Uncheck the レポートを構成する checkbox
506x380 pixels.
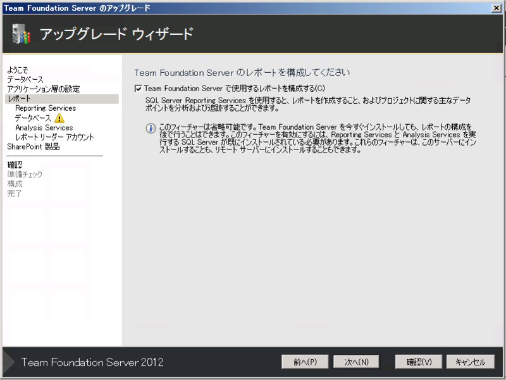click(x=138, y=89)
